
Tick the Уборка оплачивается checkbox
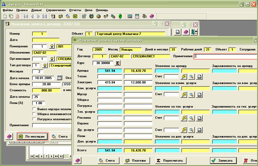point(34,114)
